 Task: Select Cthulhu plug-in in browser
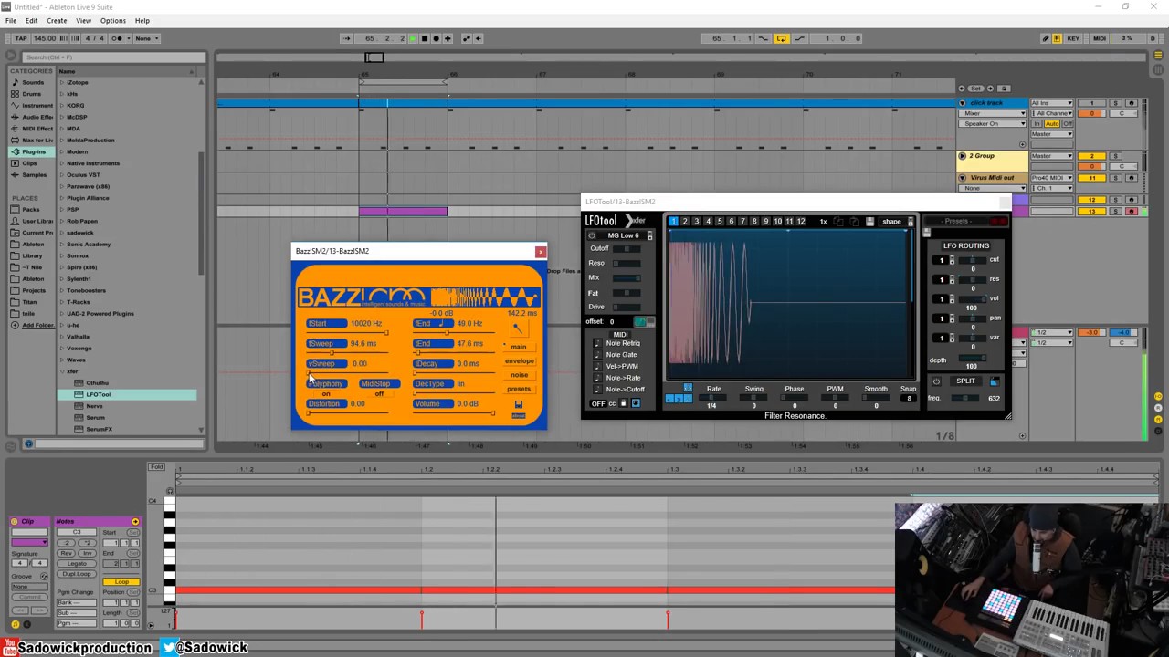click(x=96, y=383)
